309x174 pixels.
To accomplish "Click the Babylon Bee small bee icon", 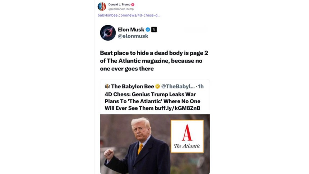I will pyautogui.click(x=107, y=86).
